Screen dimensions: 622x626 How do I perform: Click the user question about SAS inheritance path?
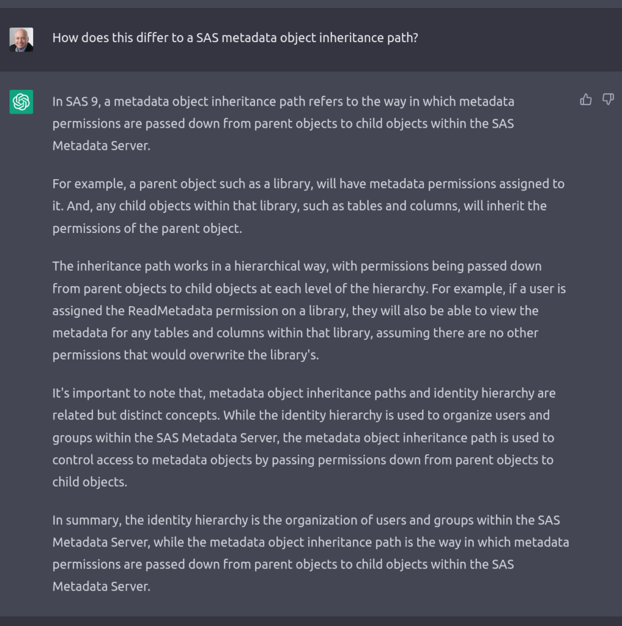coord(235,37)
